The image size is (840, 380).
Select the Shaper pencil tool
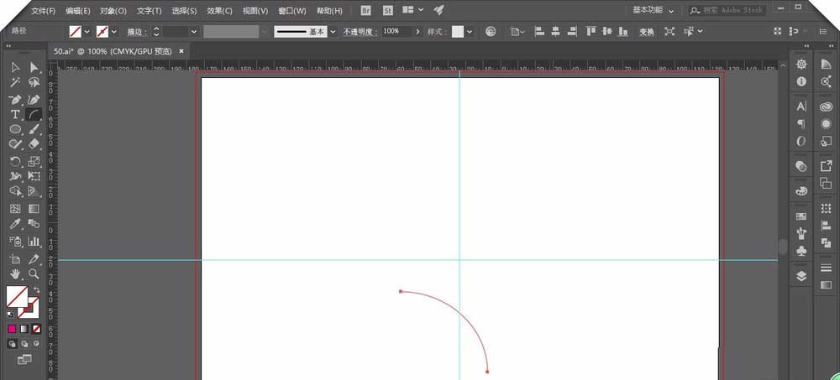point(15,144)
